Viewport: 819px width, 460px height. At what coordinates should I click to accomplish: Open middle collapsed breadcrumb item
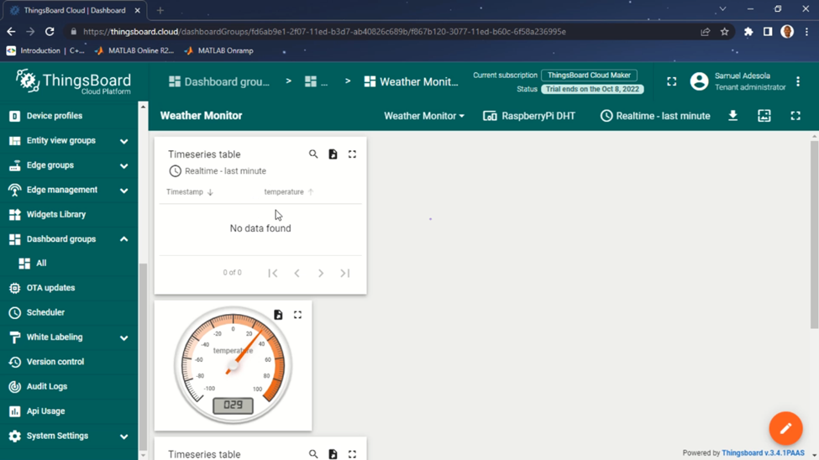[x=317, y=82]
